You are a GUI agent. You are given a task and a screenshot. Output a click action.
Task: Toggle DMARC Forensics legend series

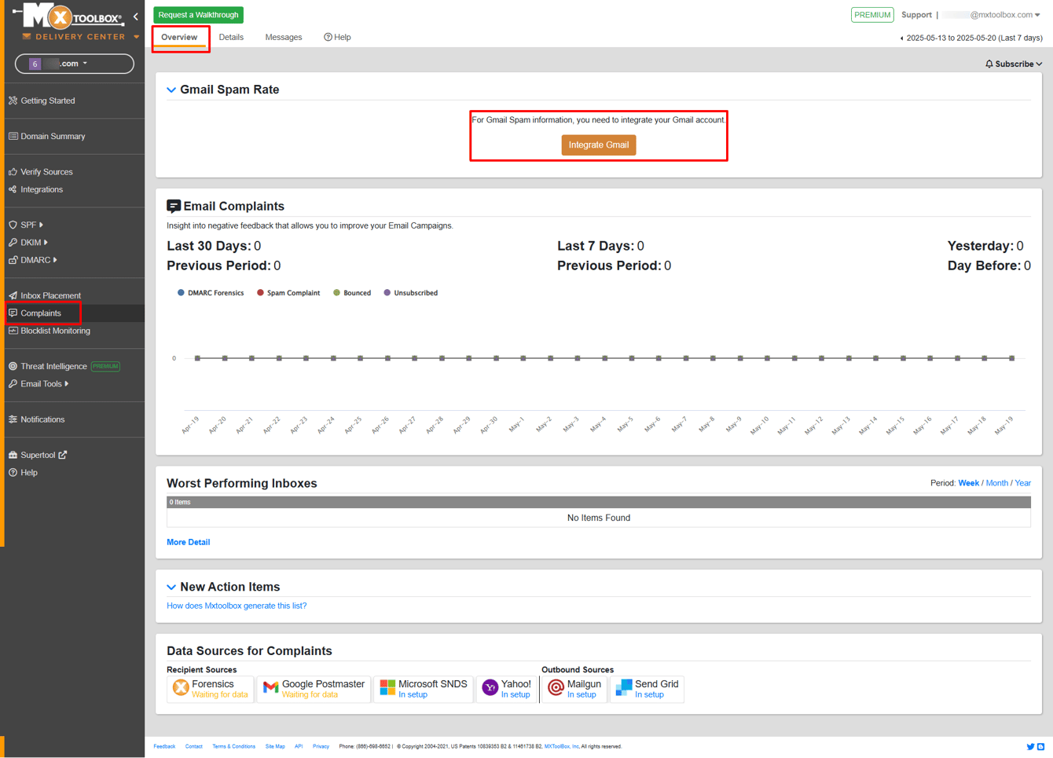(210, 293)
